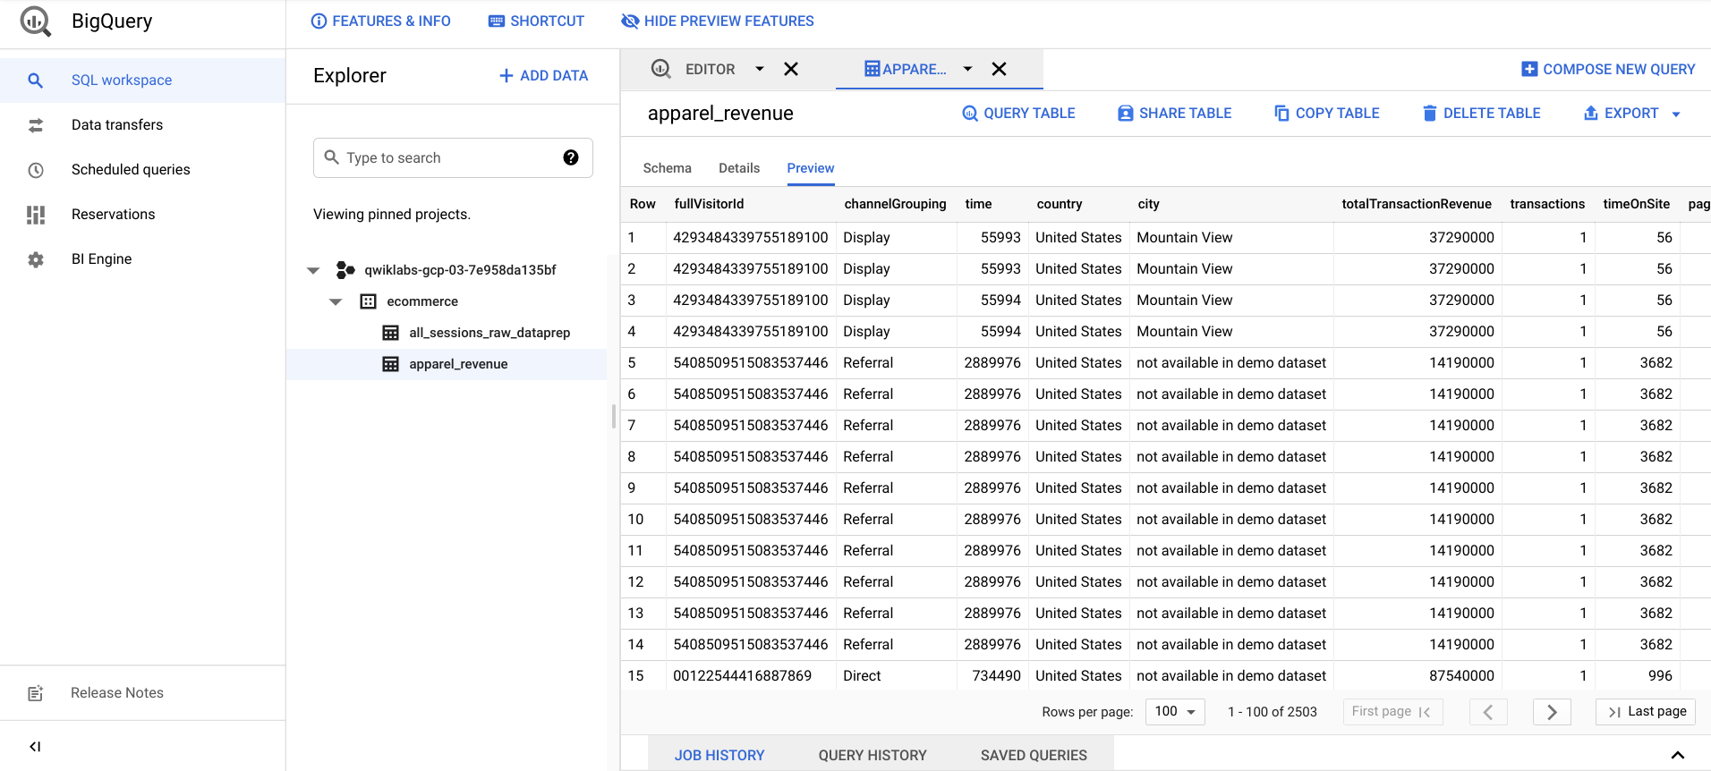Viewport: 1711px width, 771px height.
Task: Switch to the Schema tab
Action: pos(667,168)
